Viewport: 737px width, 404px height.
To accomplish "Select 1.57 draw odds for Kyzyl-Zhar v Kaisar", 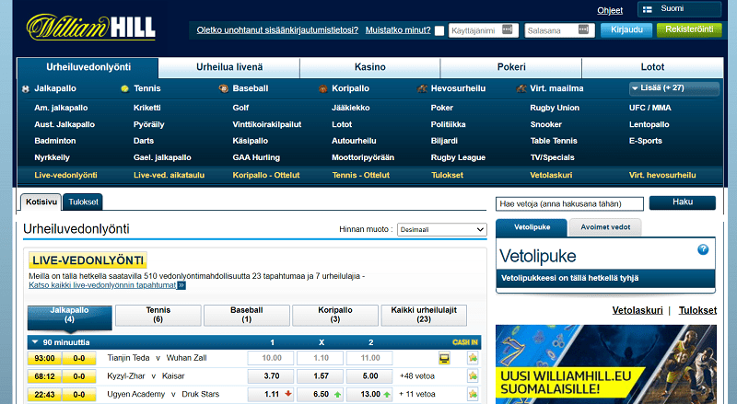I will point(321,376).
